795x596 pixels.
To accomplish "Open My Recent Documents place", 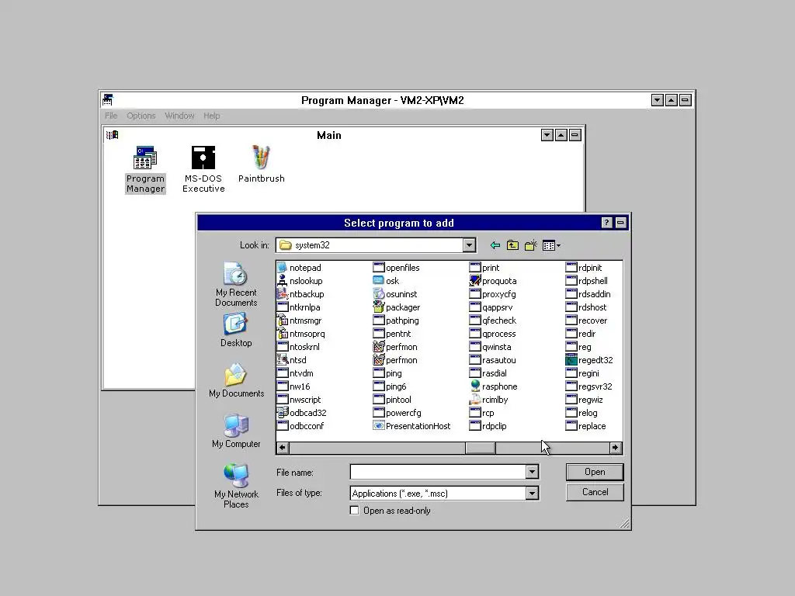I will pyautogui.click(x=236, y=284).
